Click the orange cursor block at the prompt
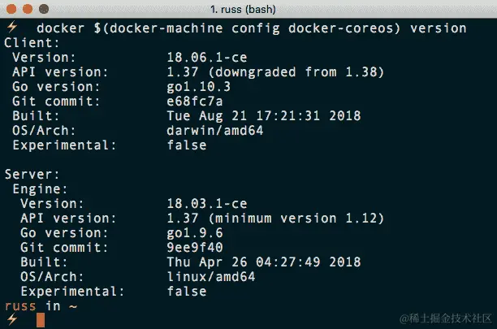497x329 pixels. 41,320
